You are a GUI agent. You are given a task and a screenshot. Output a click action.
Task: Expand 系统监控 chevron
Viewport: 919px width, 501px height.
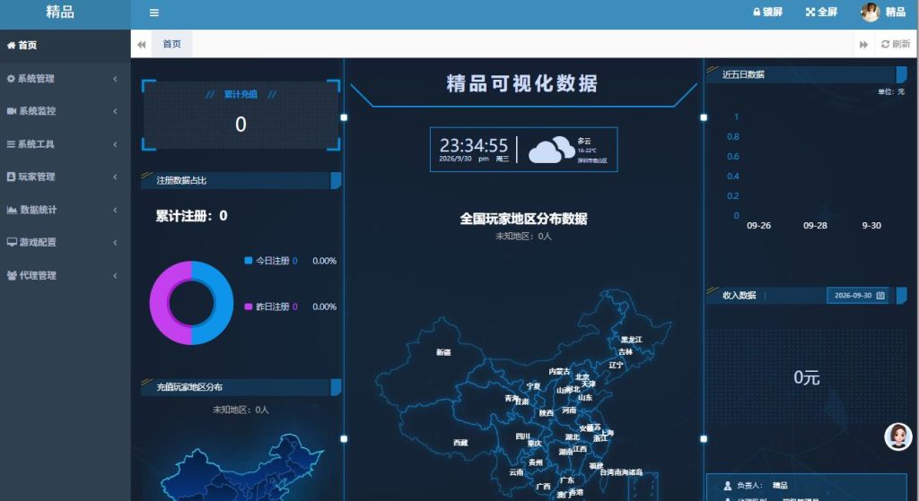point(115,111)
